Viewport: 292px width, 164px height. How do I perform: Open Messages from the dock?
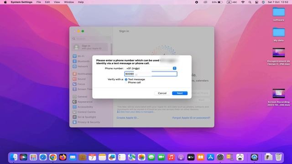point(151,157)
